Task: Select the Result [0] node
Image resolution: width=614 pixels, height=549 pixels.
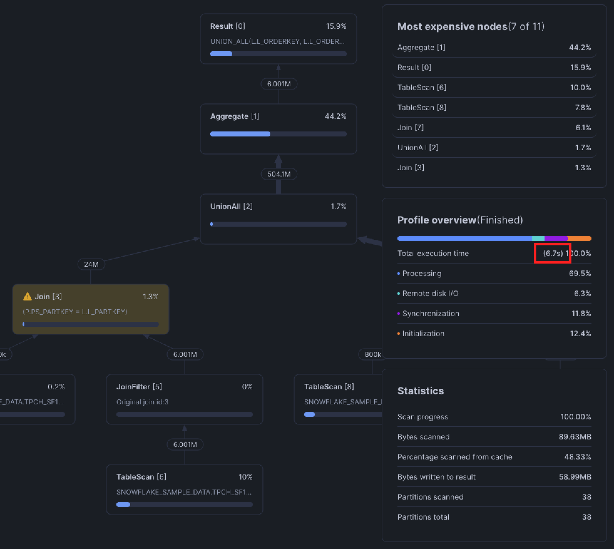Action: pos(279,38)
